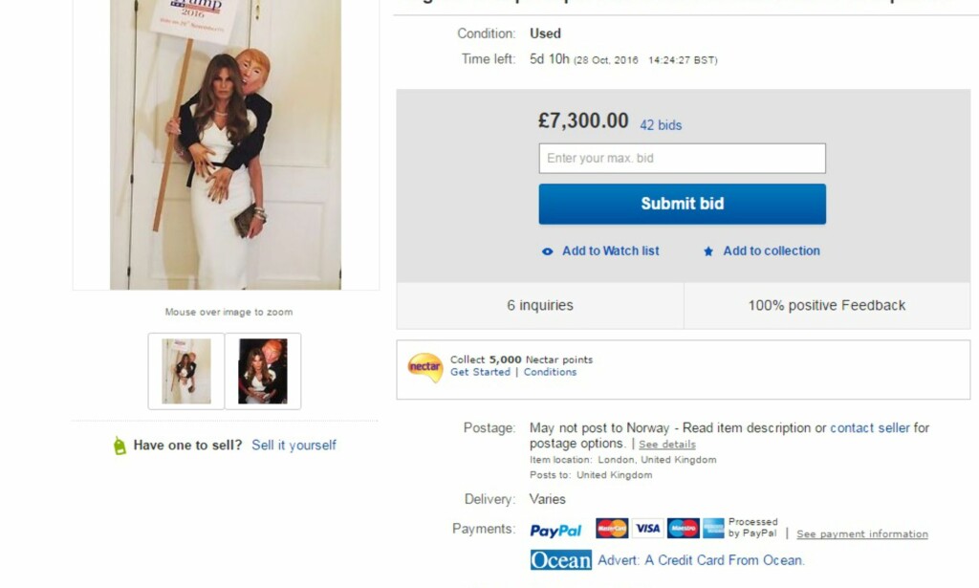
Task: Open the contact seller link
Action: 870,428
